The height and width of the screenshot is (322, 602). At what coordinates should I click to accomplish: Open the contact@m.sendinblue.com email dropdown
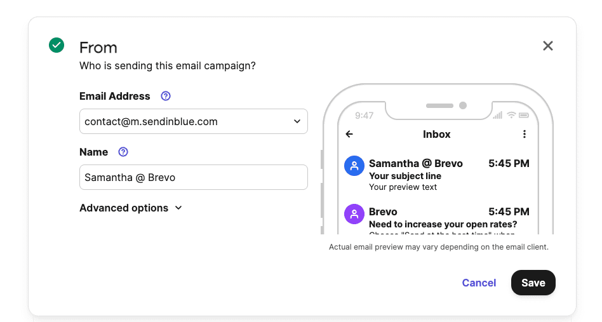point(194,121)
